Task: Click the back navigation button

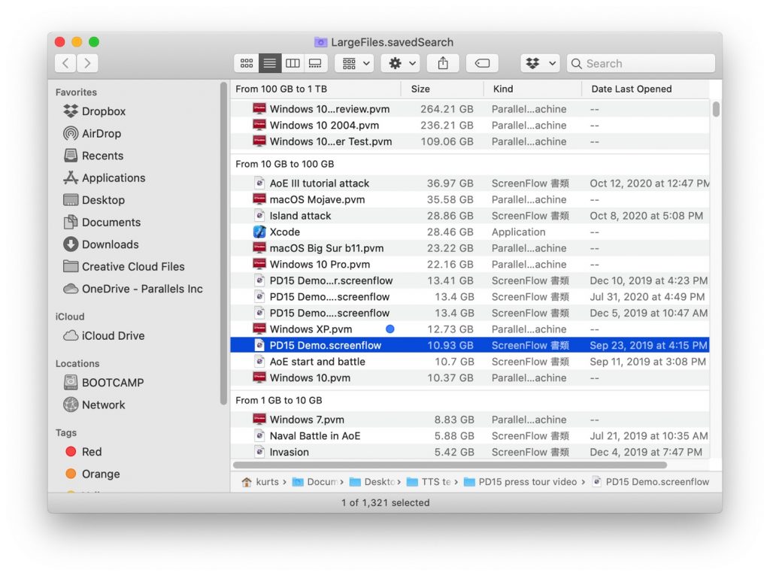Action: [65, 63]
